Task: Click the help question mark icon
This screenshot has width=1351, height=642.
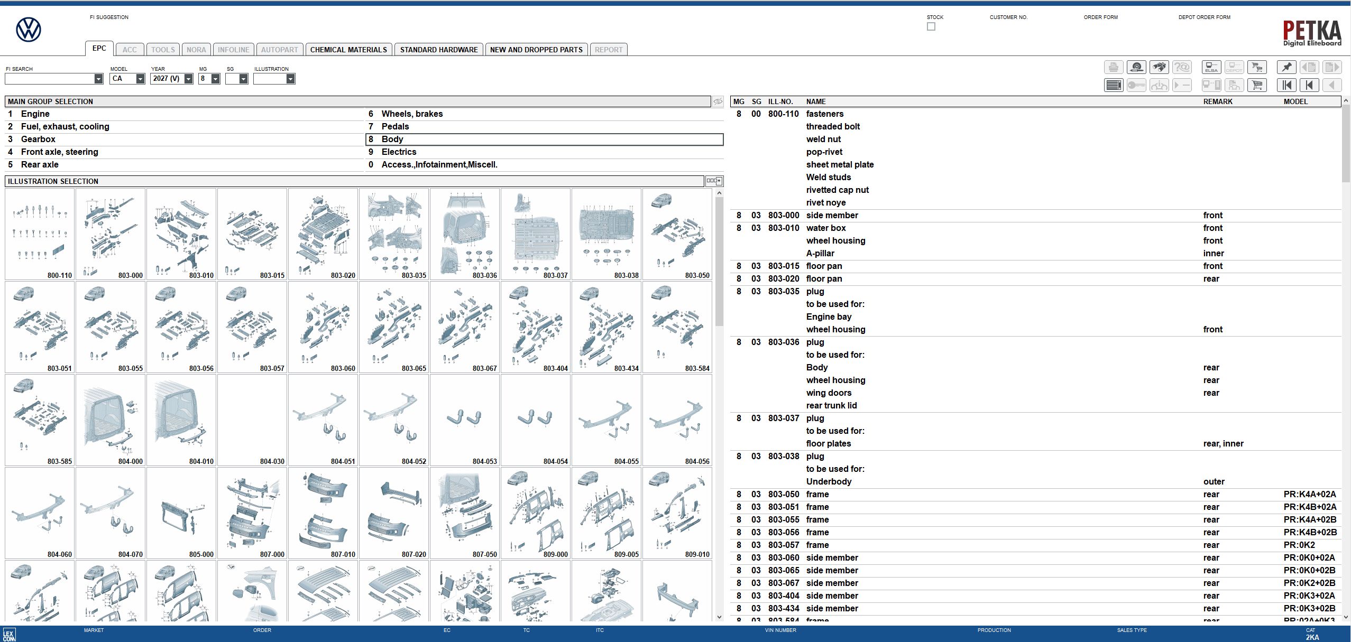Action: [x=1182, y=67]
